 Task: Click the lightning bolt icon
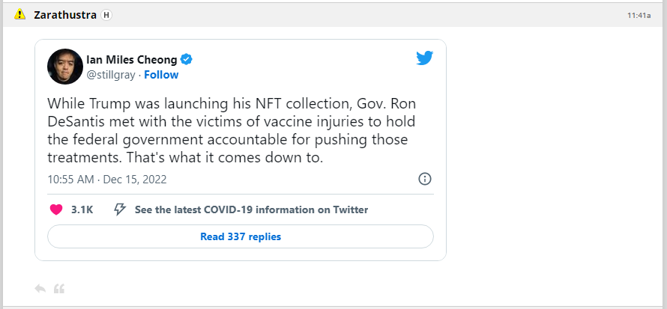coord(119,209)
